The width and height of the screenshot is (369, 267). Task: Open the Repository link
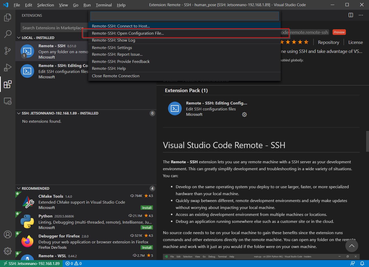pyautogui.click(x=328, y=42)
